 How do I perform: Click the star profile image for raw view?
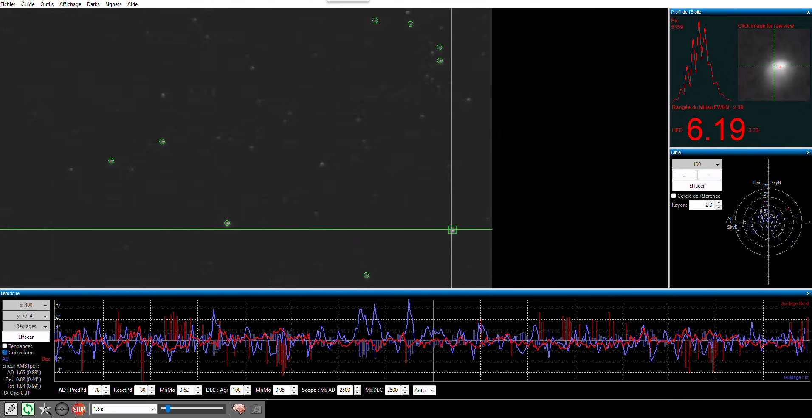click(x=774, y=65)
